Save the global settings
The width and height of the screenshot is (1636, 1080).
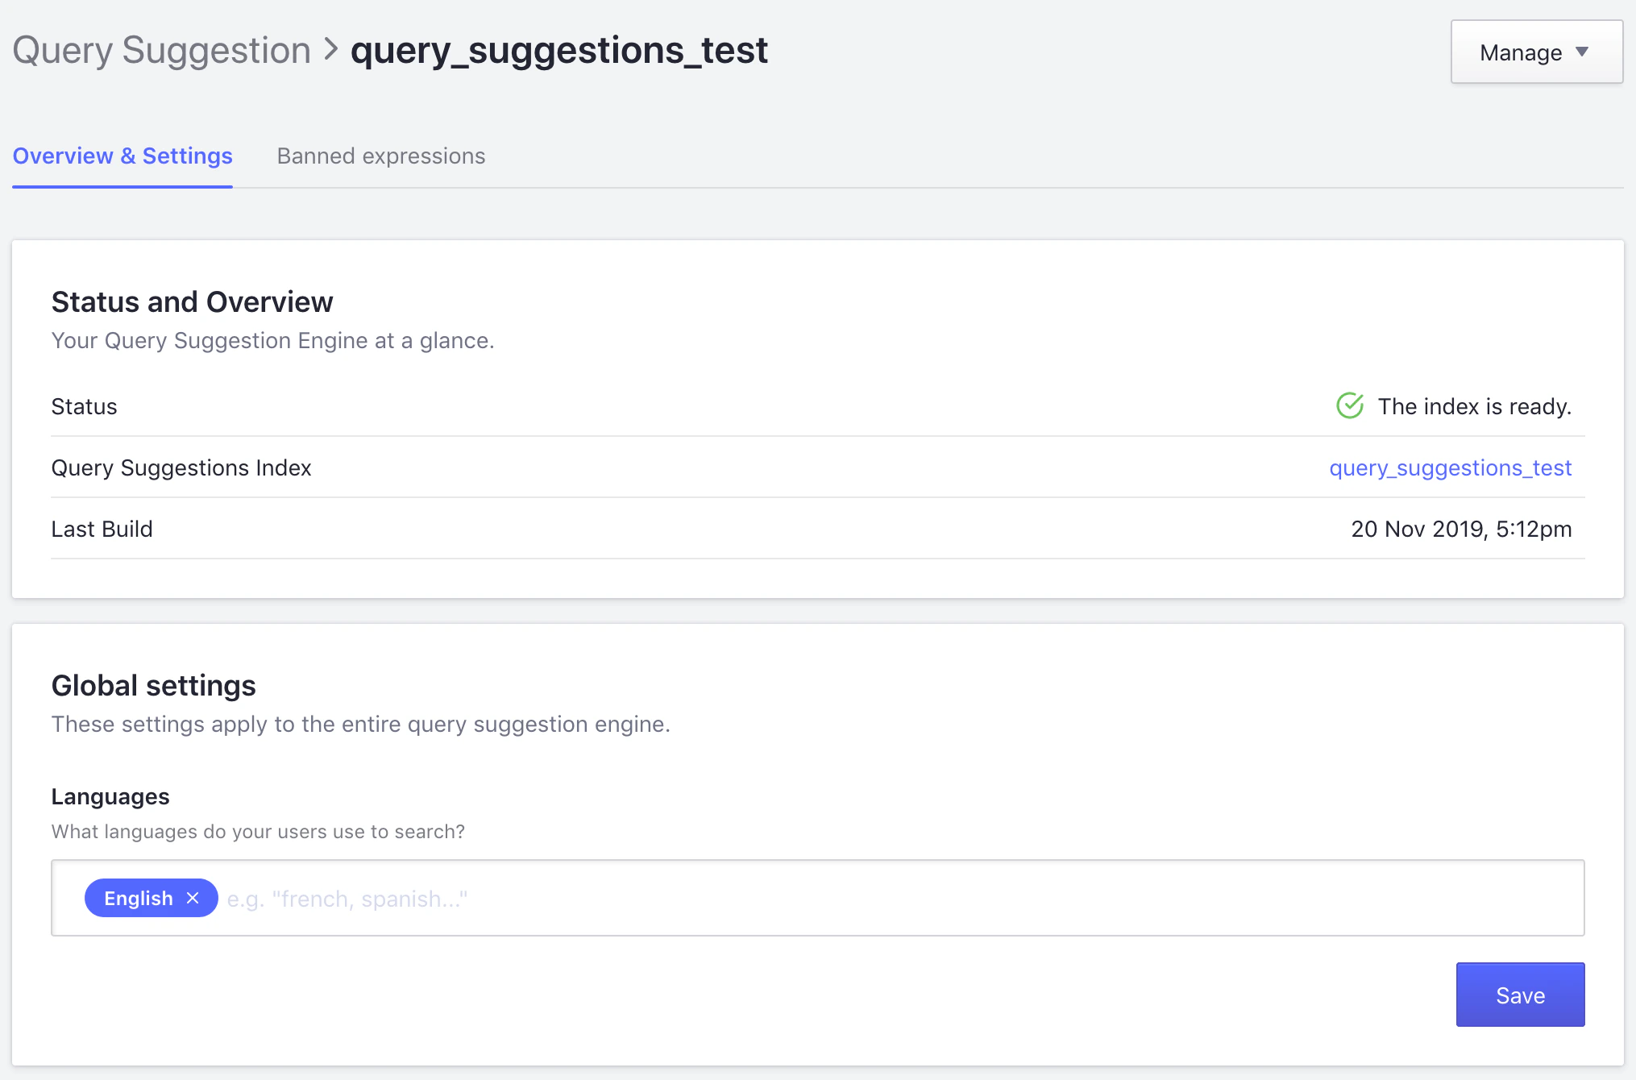coord(1520,995)
